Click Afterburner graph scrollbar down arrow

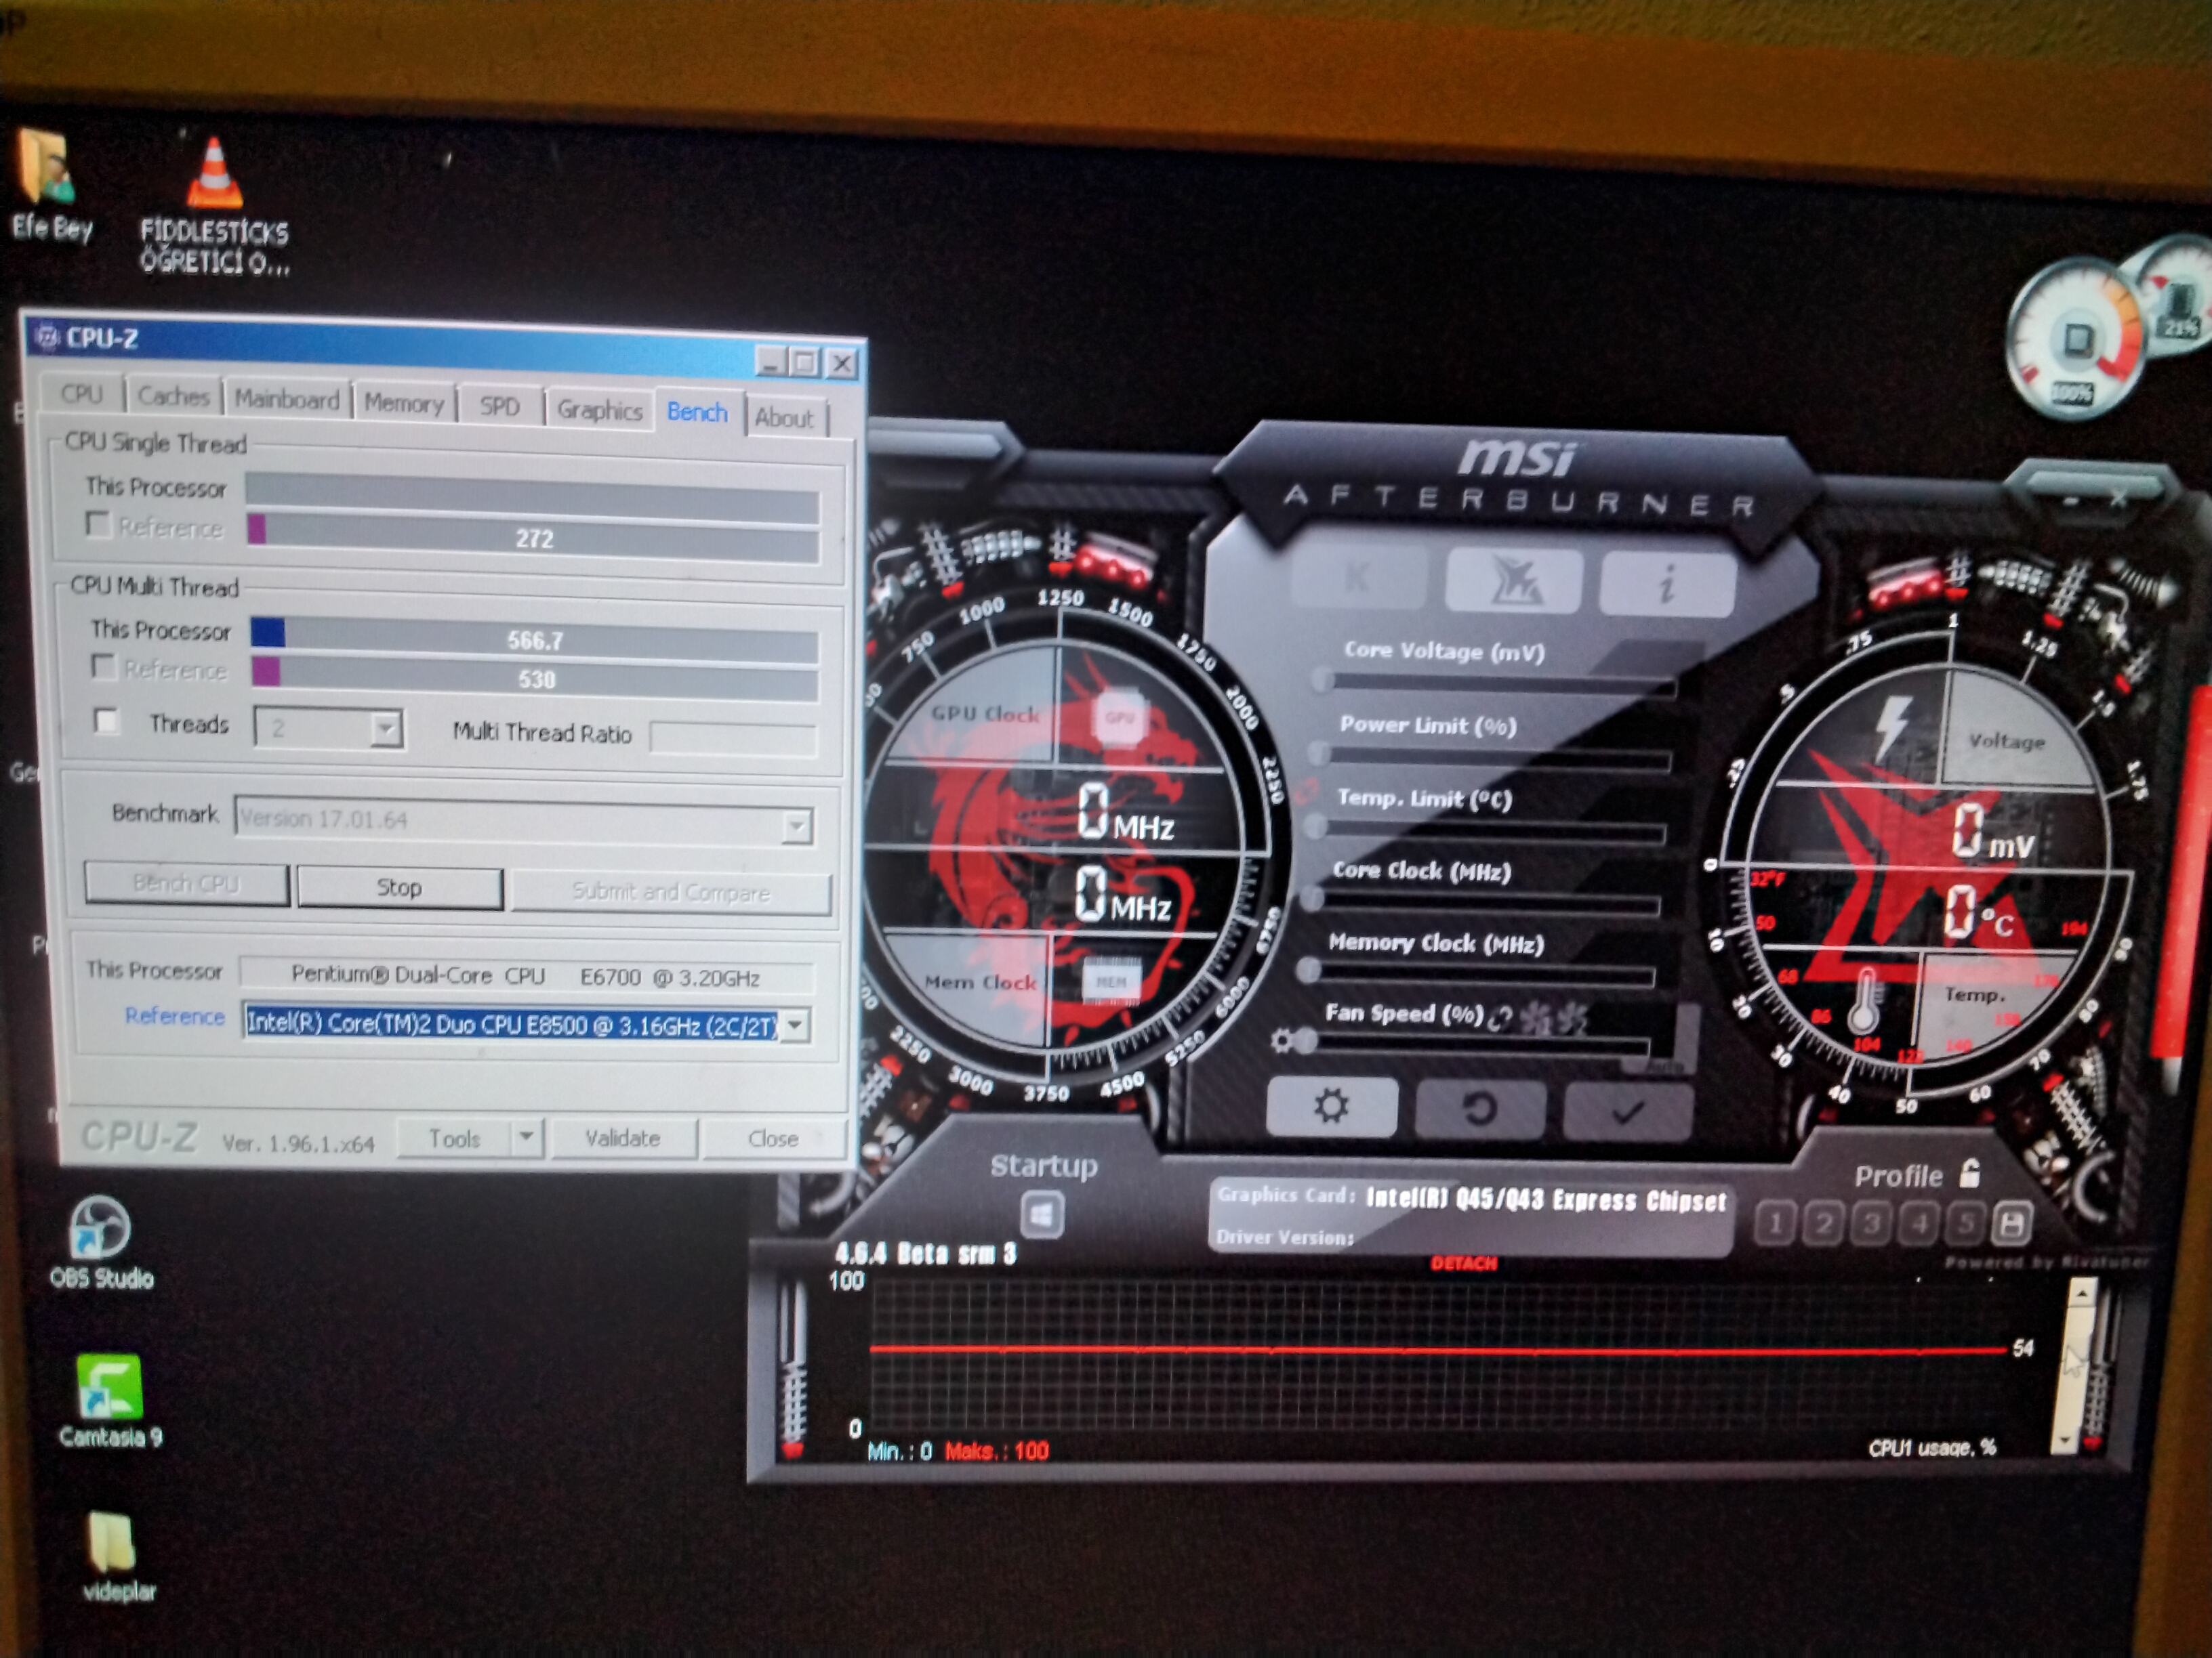(x=2066, y=1440)
